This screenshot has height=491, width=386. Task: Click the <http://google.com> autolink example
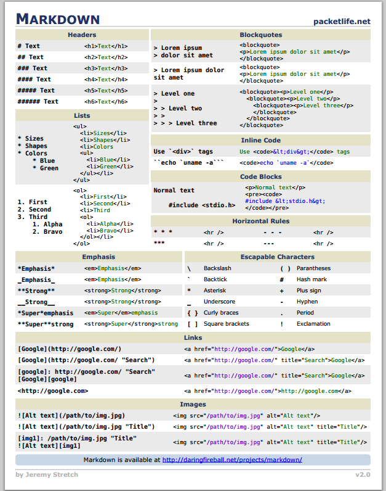53,391
